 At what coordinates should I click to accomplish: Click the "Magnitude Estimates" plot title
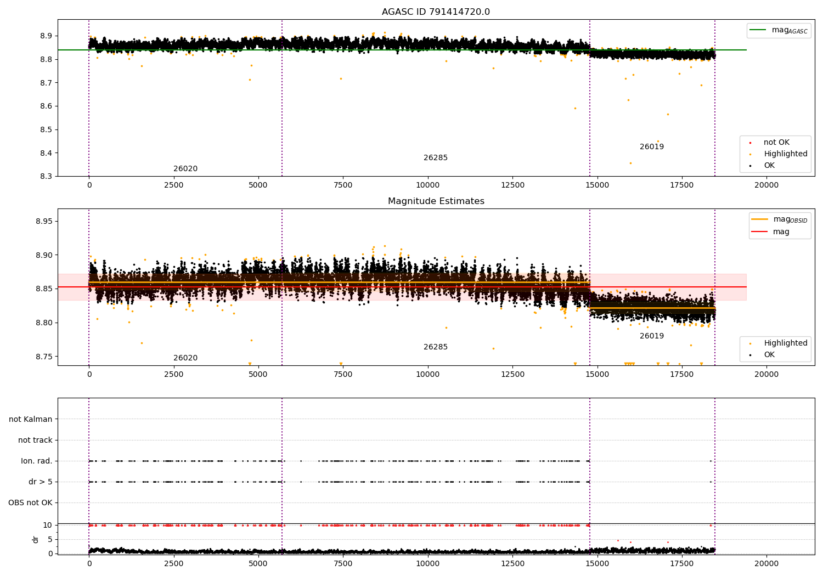click(x=436, y=201)
